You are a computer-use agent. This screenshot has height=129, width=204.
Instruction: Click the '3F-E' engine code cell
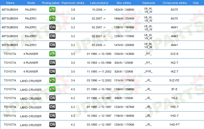click(x=174, y=89)
